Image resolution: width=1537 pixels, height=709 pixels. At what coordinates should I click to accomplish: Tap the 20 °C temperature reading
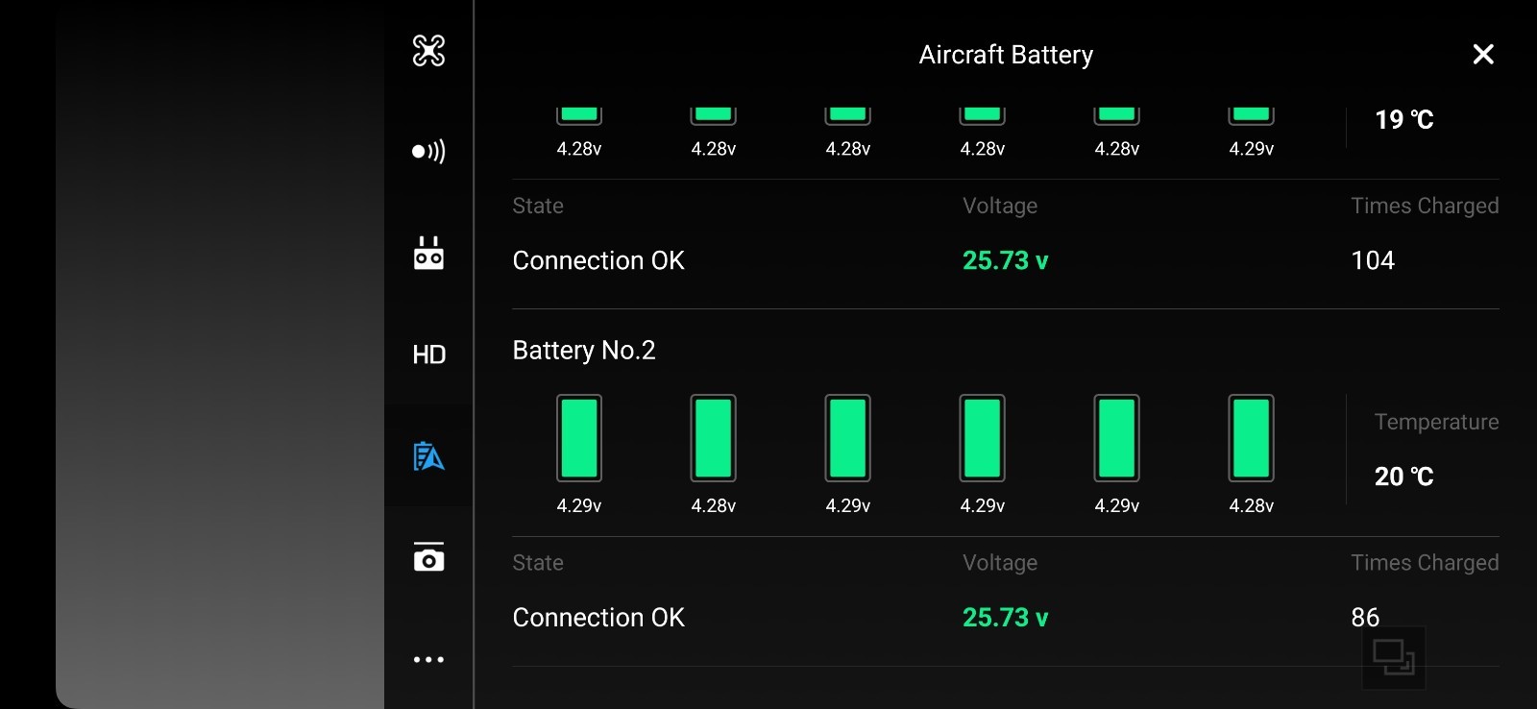point(1403,477)
